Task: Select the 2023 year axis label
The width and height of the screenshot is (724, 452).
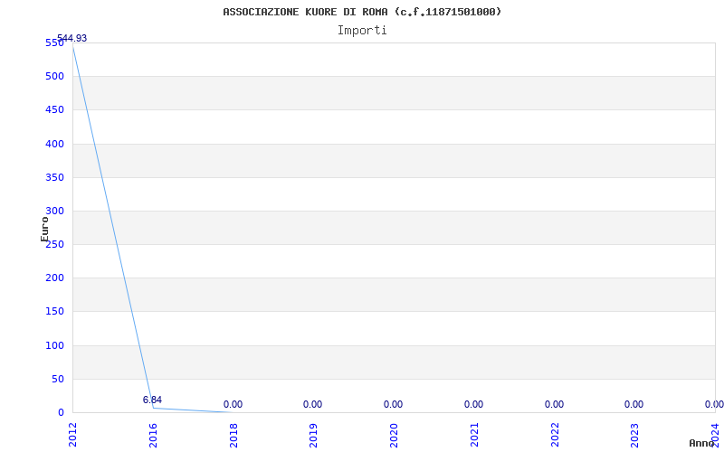Action: coord(635,435)
